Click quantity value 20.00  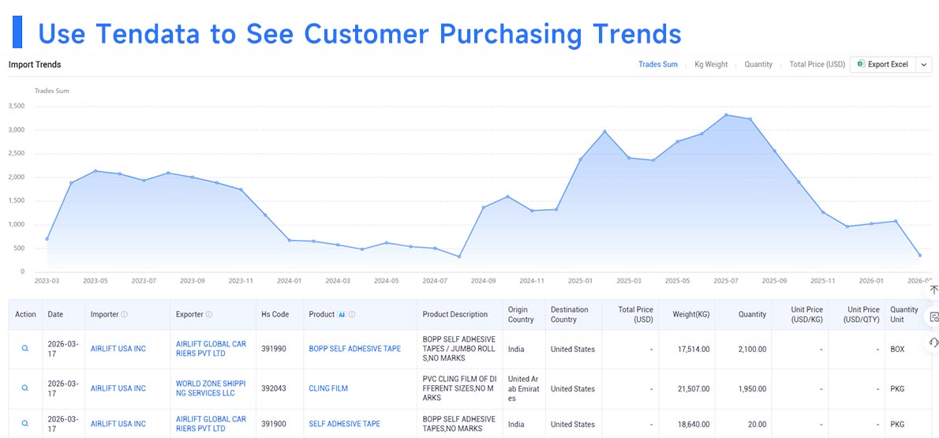click(757, 424)
